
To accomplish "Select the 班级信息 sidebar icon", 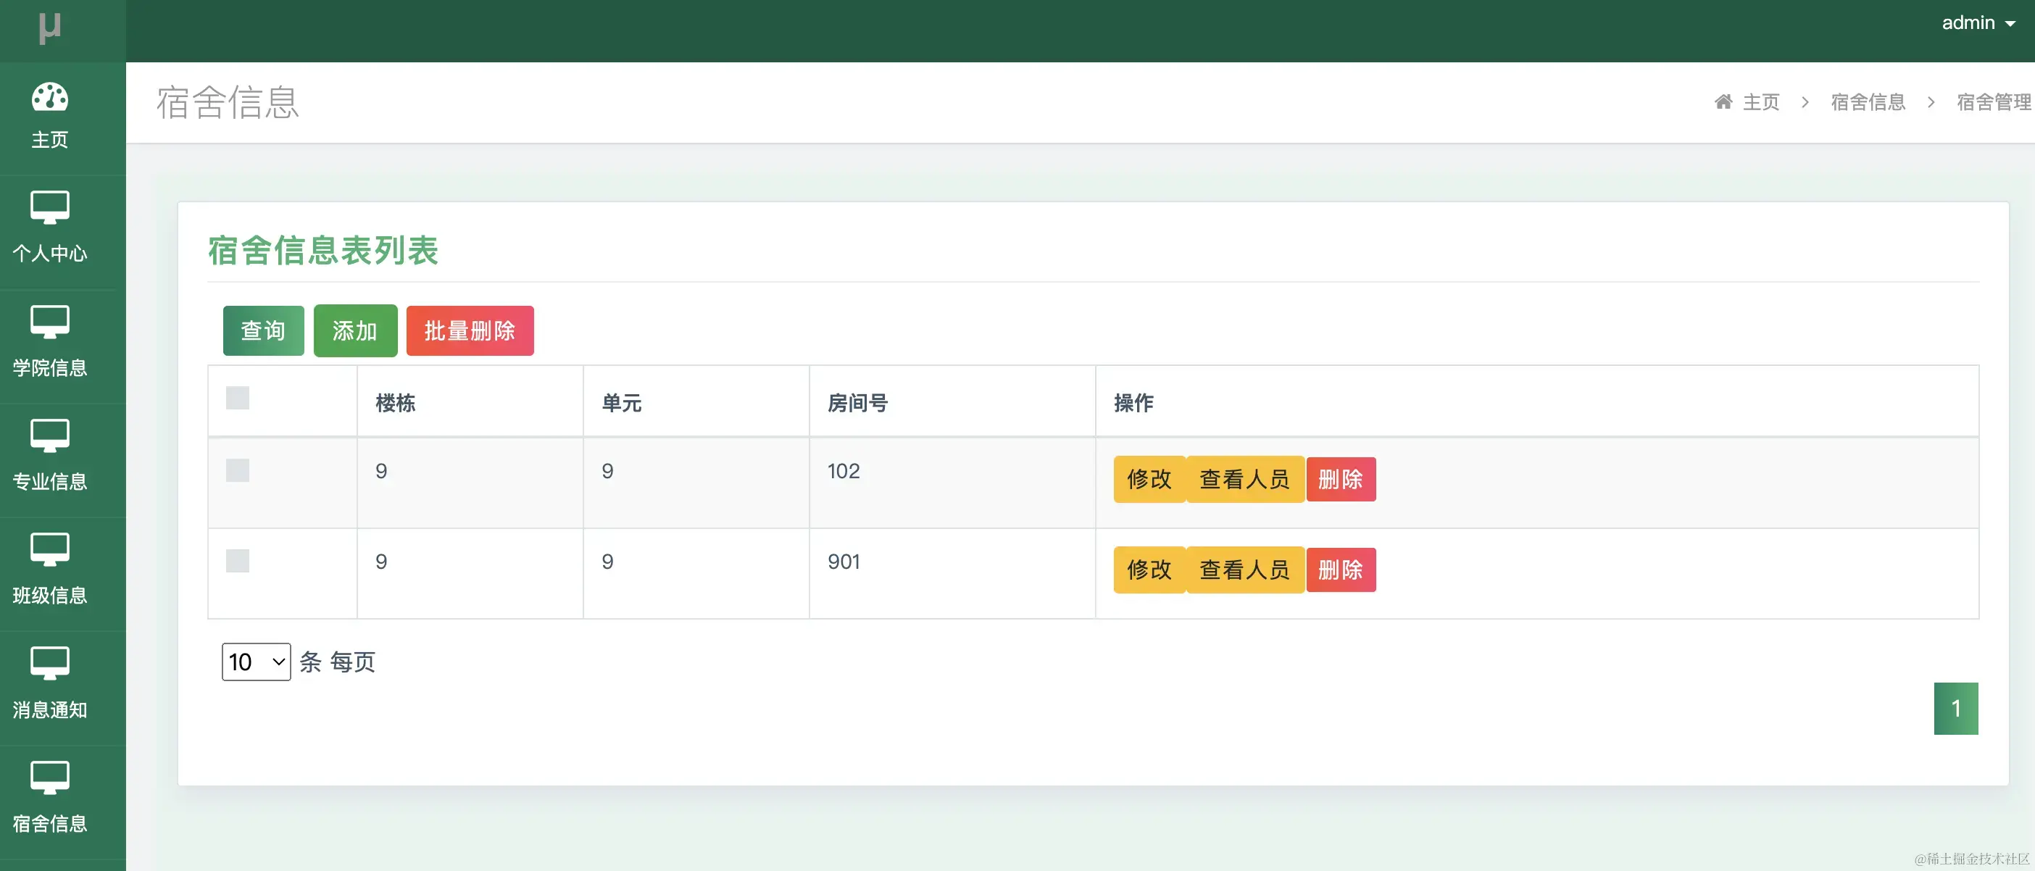I will click(50, 549).
